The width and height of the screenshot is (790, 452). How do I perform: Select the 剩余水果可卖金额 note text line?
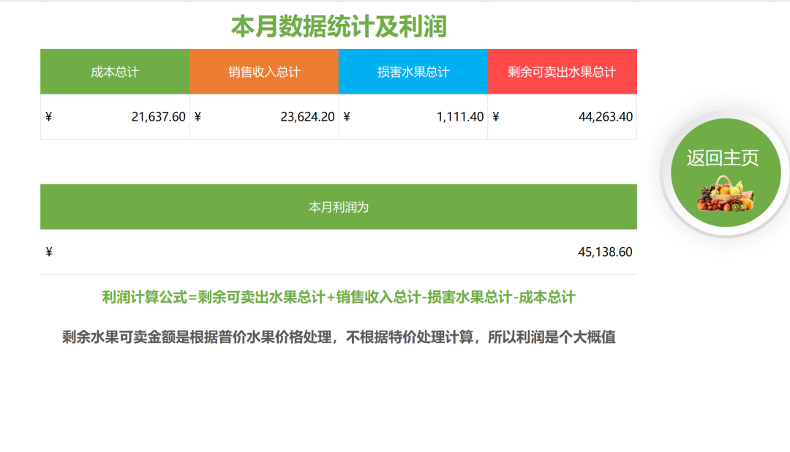click(339, 337)
